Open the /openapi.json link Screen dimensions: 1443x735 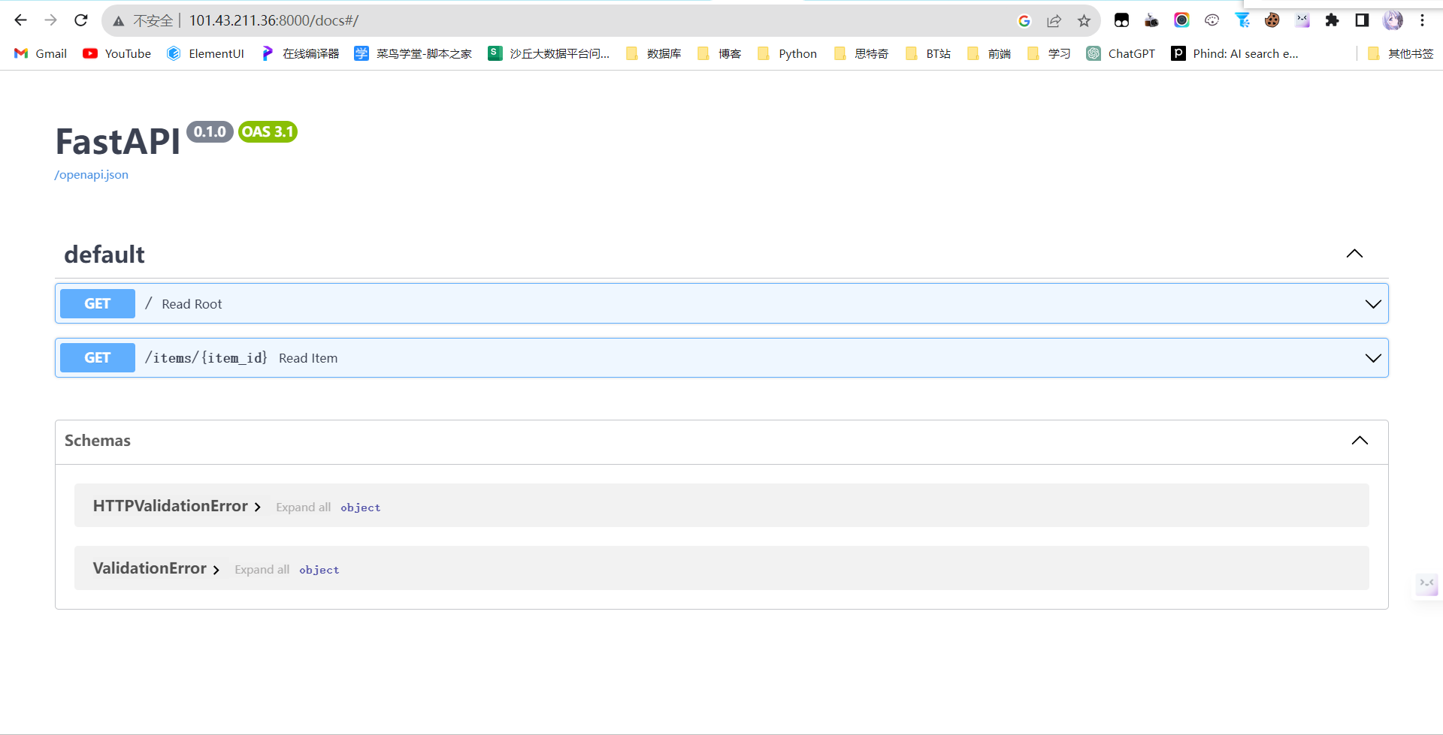pyautogui.click(x=92, y=174)
